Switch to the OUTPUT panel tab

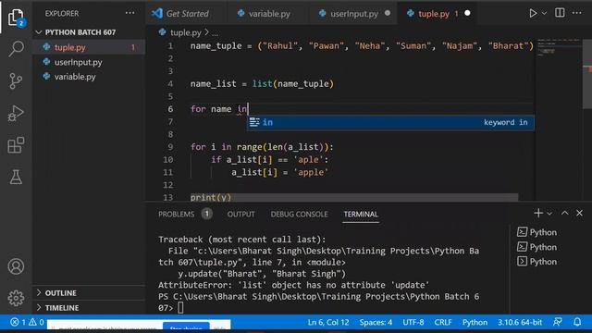[x=240, y=214]
